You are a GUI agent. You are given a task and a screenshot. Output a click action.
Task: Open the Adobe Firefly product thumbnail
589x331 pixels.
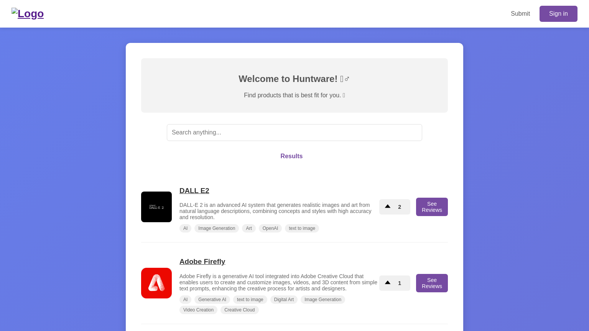pos(156,283)
